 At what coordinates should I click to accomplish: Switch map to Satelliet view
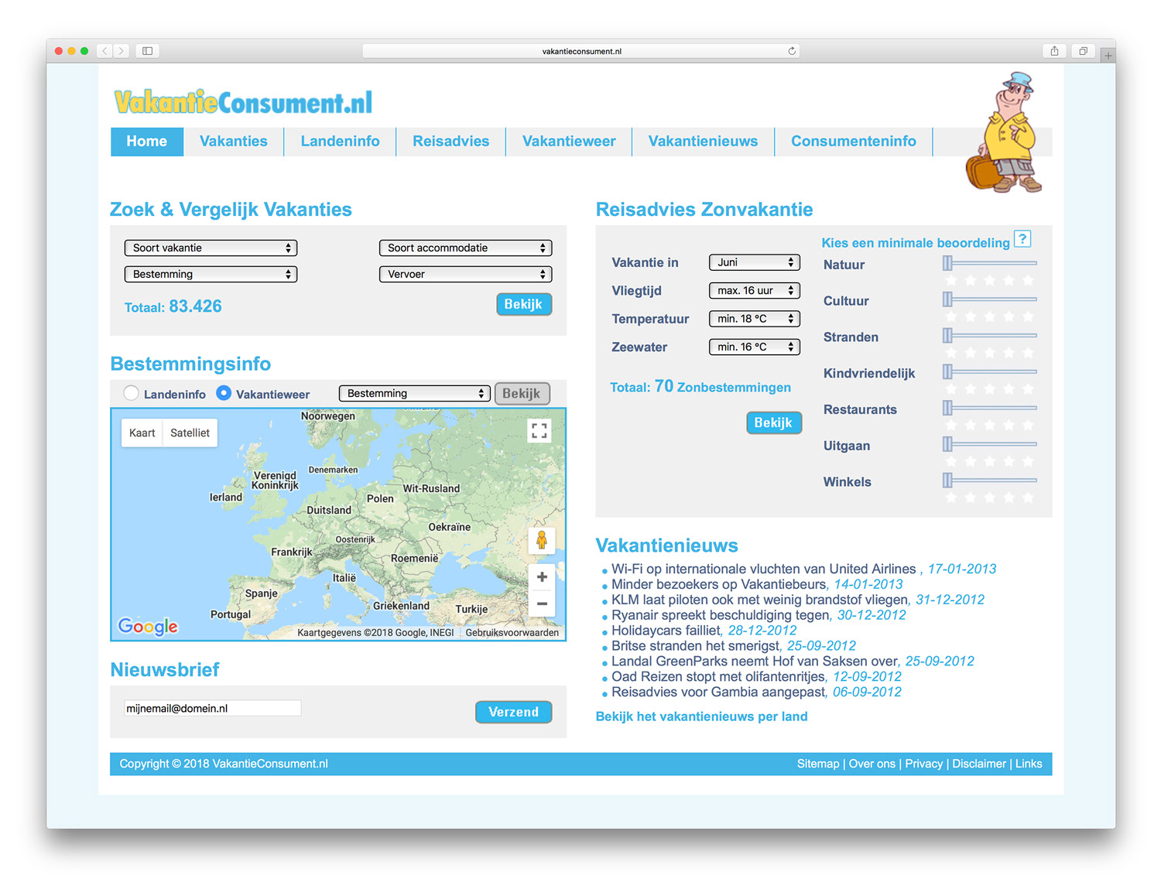pyautogui.click(x=190, y=433)
